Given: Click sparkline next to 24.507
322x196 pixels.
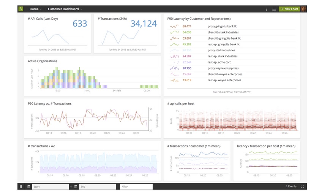Looking at the screenshot, I should 174,56.
